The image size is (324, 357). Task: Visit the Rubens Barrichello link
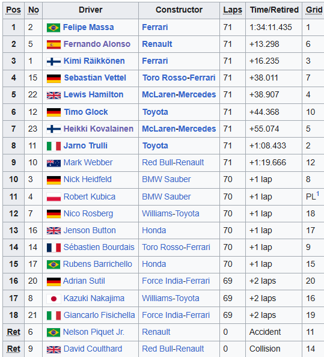coord(97,264)
